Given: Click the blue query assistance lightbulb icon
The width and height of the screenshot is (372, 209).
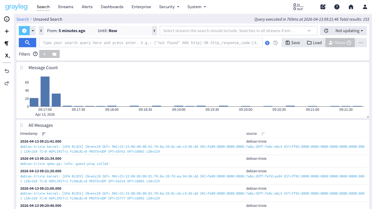Looking at the screenshot, I should pyautogui.click(x=267, y=43).
